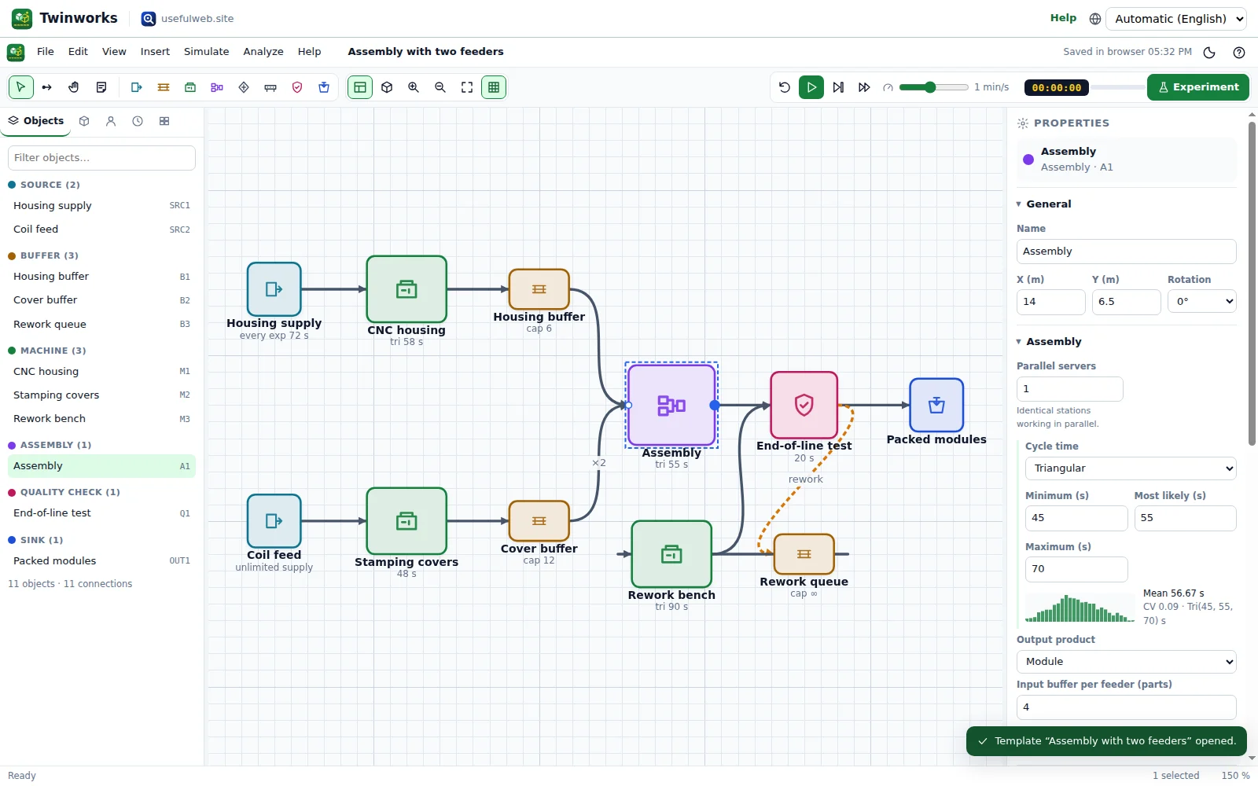The height and width of the screenshot is (786, 1258).
Task: Select the Packed modules sink node
Action: (x=936, y=405)
